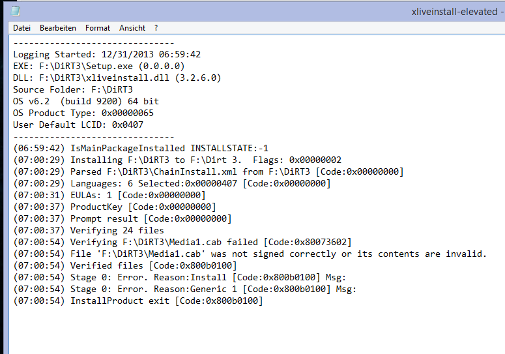This screenshot has height=354, width=505.
Task: Click the Notepad icon in title bar
Action: 16,12
